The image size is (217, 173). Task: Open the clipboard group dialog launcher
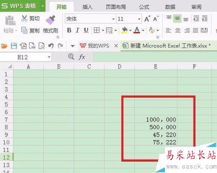[x=58, y=37]
